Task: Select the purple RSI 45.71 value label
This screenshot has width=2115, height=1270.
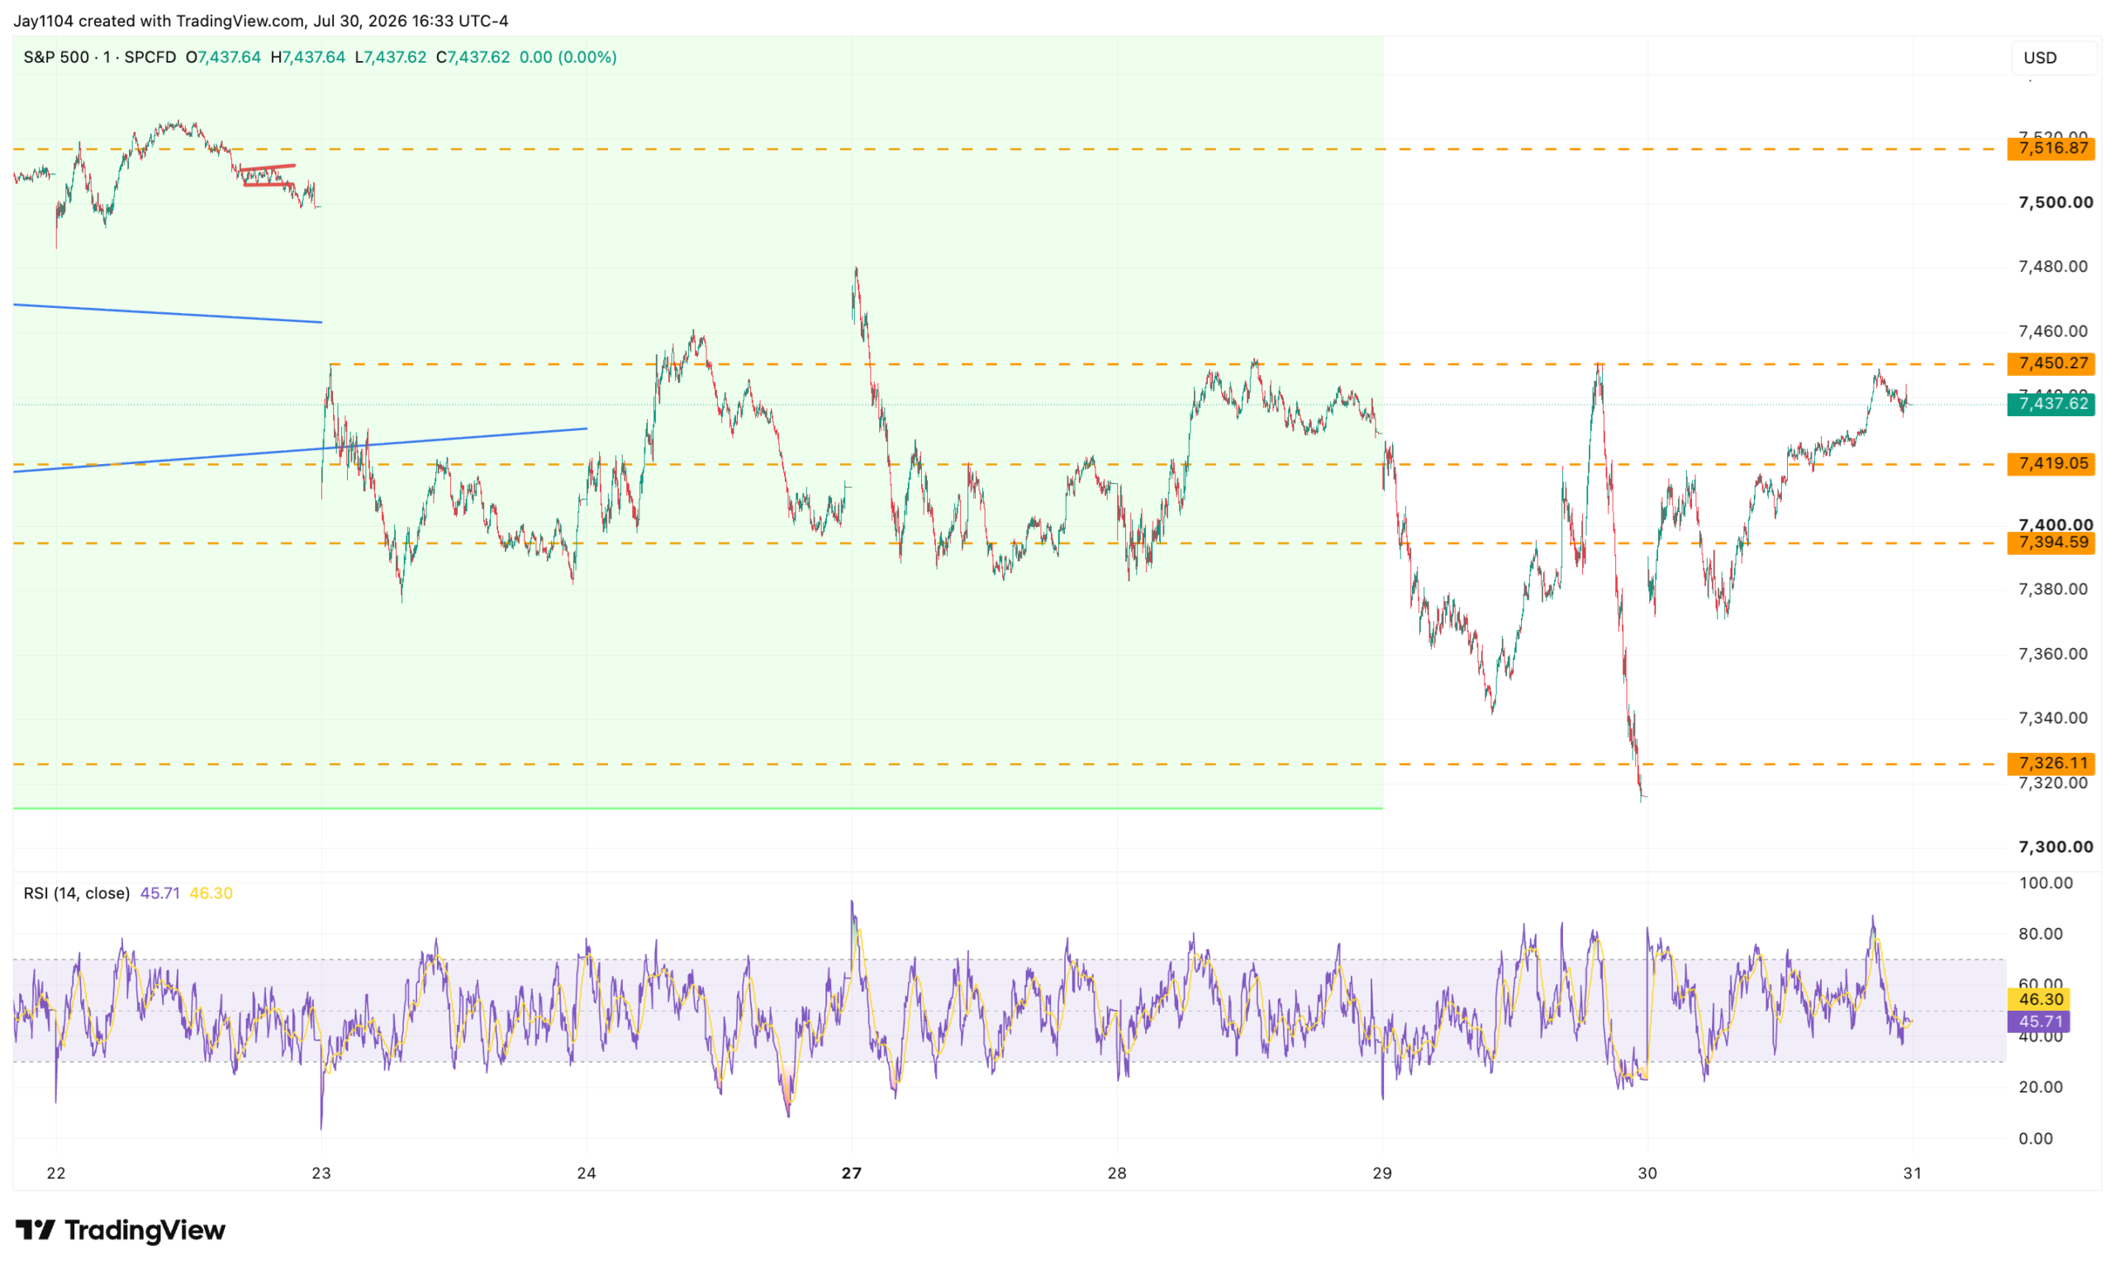Action: coord(2038,1021)
